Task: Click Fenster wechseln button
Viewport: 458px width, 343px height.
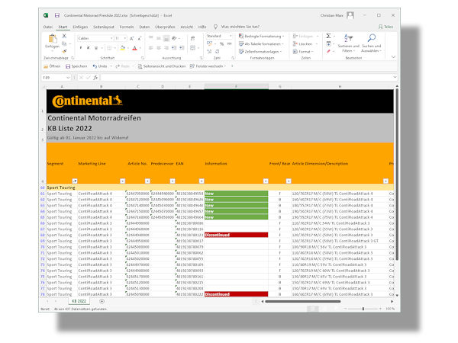Action: [208, 66]
